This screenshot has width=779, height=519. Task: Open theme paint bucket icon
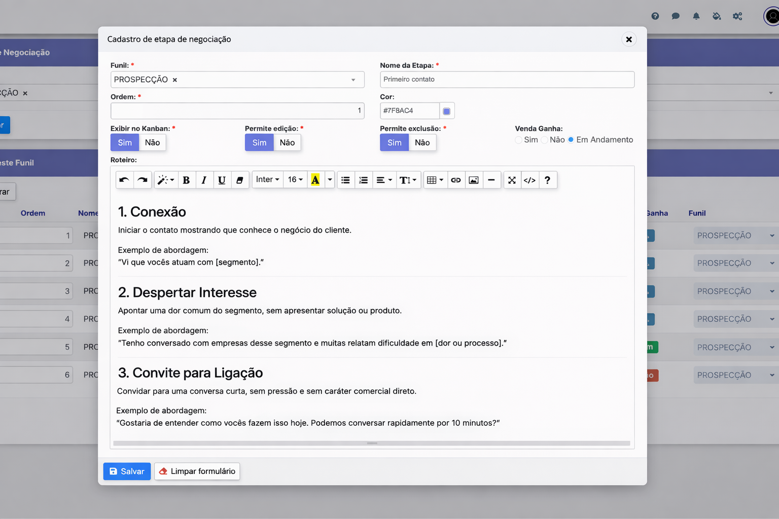717,16
